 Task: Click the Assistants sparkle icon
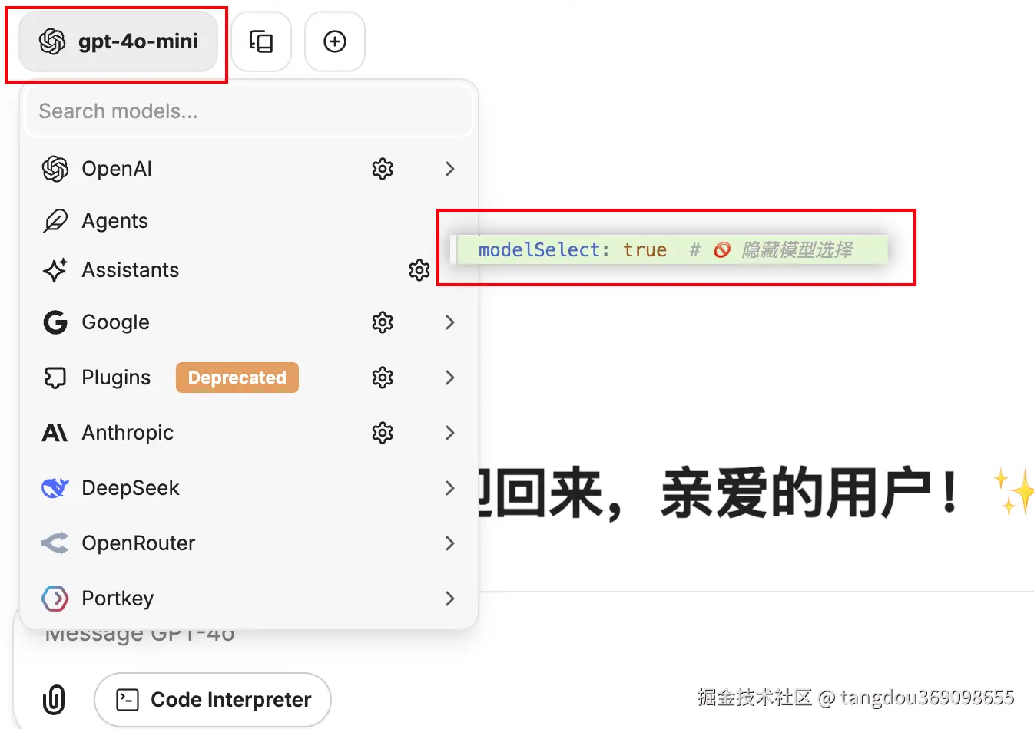pos(55,270)
